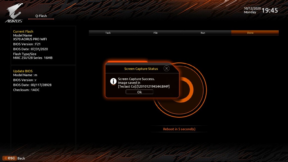
Task: Go back with the esc Back button
Action: [14, 158]
